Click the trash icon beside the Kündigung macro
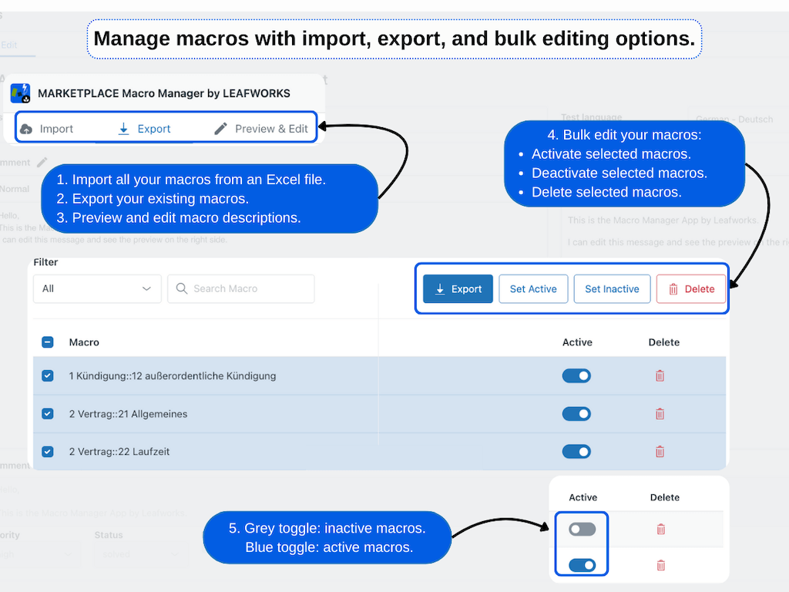This screenshot has width=789, height=592. [660, 375]
